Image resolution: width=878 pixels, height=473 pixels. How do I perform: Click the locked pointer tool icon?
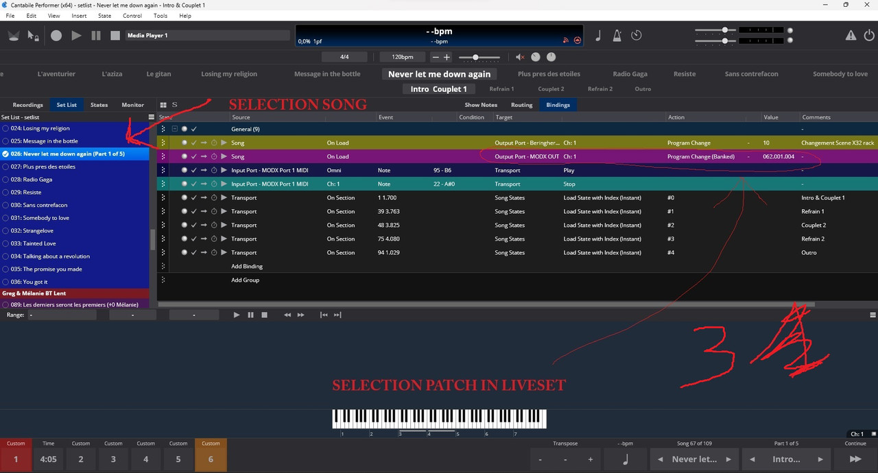tap(33, 36)
